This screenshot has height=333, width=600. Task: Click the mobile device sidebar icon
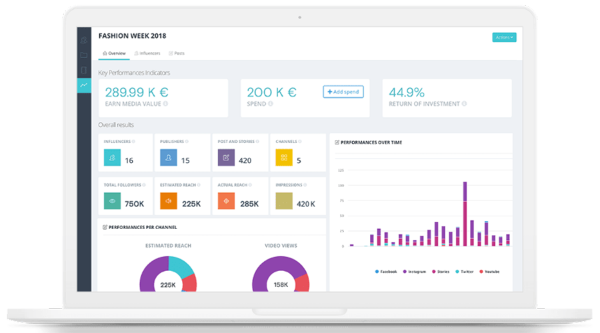coord(83,70)
